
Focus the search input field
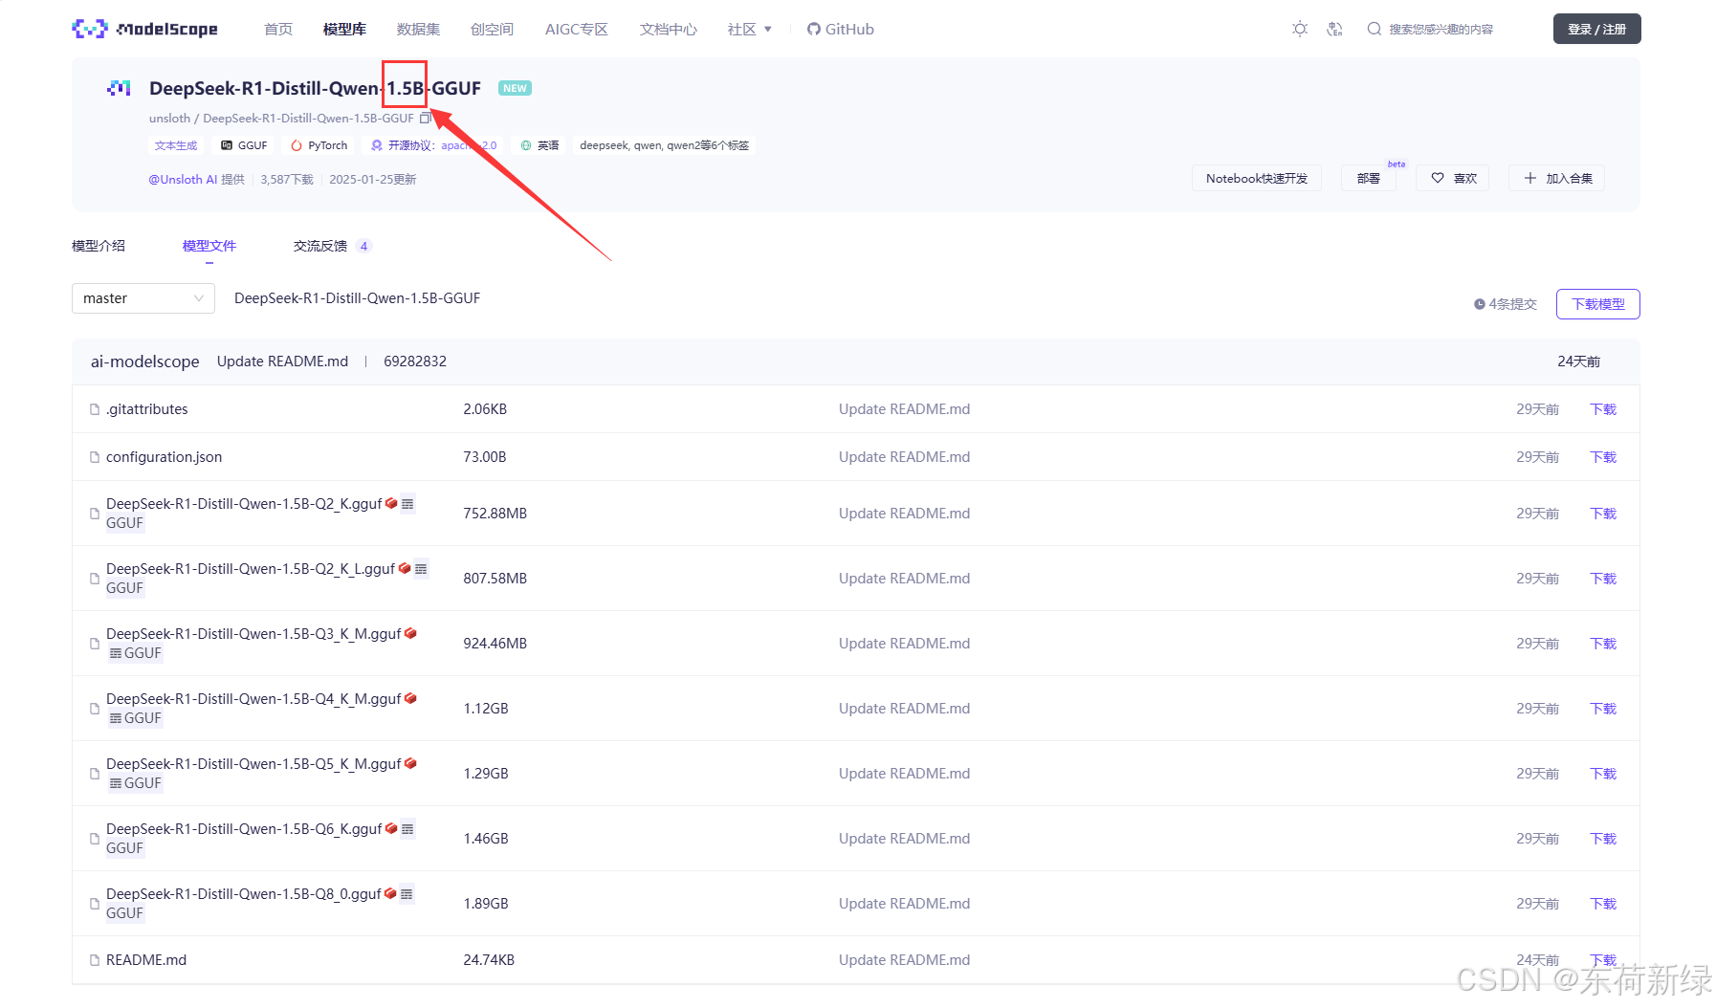point(1441,29)
